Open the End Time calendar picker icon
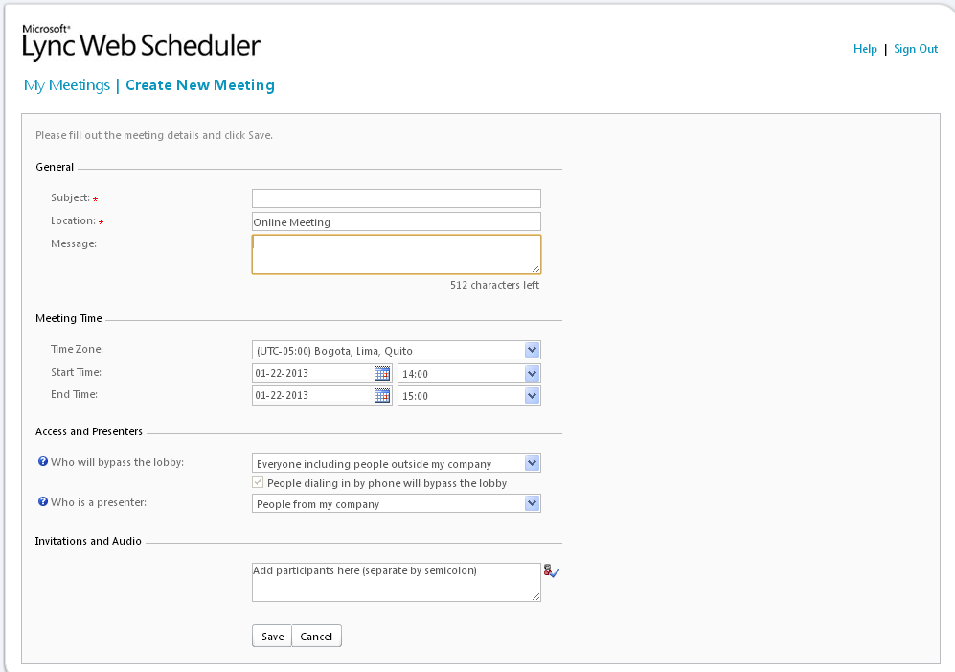Viewport: 955px width, 672px height. (382, 395)
